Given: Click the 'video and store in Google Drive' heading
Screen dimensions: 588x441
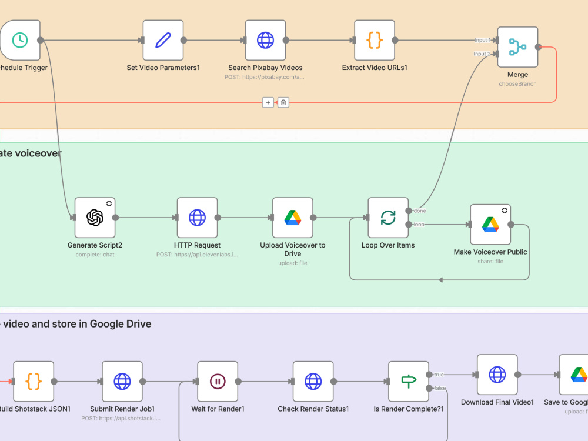Looking at the screenshot, I should pos(77,324).
